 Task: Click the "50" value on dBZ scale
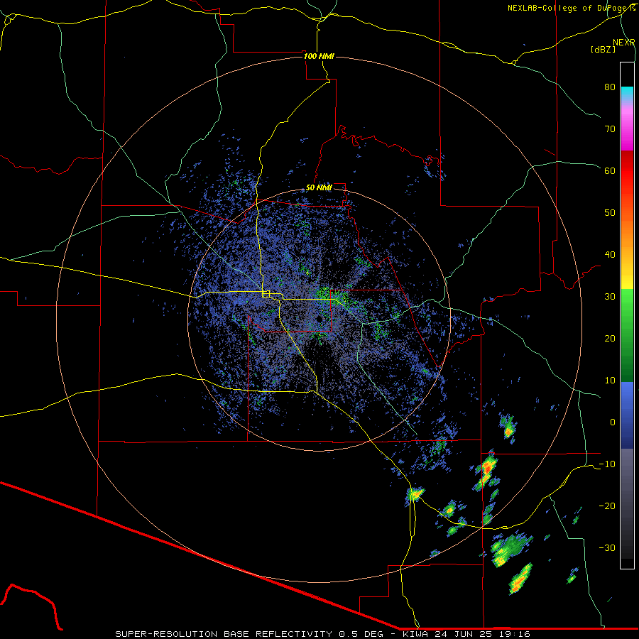610,213
